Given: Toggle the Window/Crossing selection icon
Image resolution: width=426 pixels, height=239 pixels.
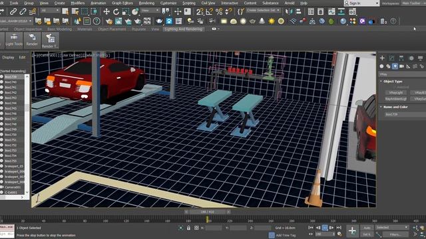Looking at the screenshot, I should pyautogui.click(x=94, y=12).
